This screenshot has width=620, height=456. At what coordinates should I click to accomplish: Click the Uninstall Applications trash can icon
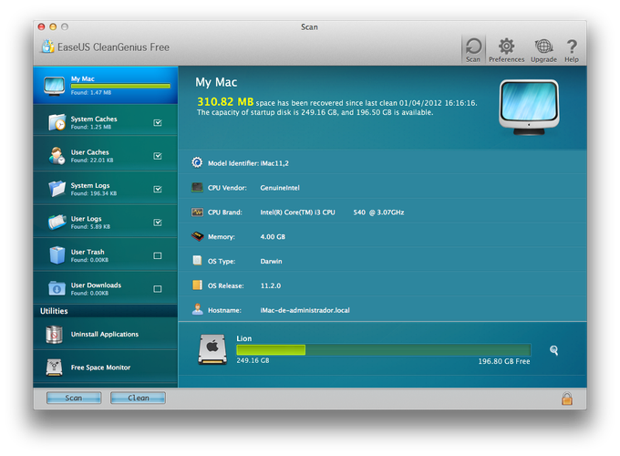tap(54, 334)
